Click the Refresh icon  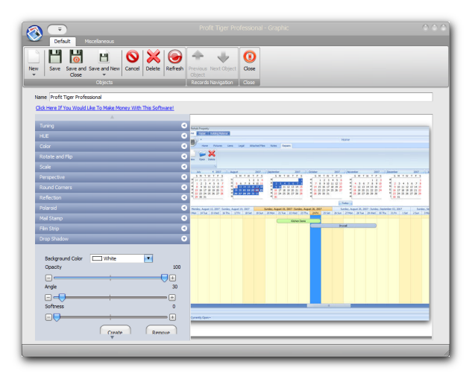coord(174,57)
